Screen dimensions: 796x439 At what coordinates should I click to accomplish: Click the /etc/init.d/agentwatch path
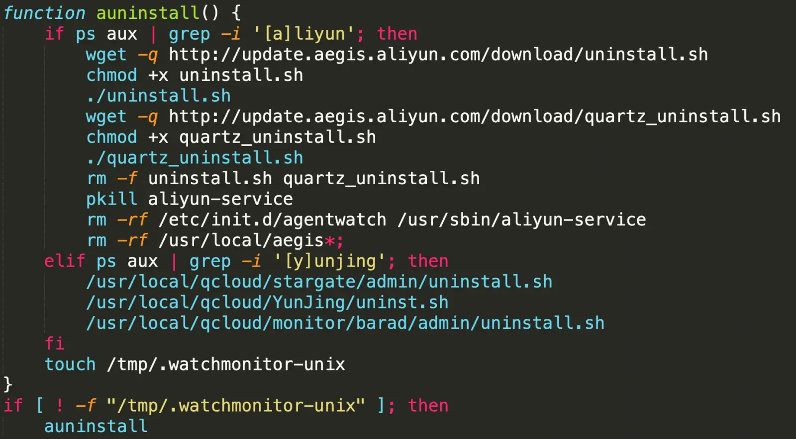point(273,219)
